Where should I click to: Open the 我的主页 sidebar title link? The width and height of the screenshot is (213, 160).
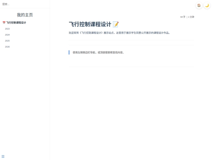[25, 15]
